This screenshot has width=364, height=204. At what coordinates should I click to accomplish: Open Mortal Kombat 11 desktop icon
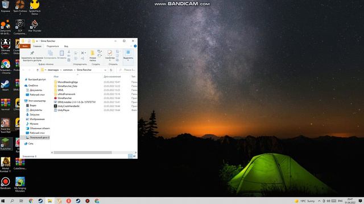[6, 165]
